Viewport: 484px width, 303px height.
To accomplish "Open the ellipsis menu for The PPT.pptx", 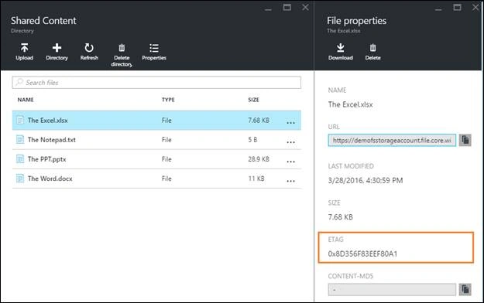I will coord(290,162).
